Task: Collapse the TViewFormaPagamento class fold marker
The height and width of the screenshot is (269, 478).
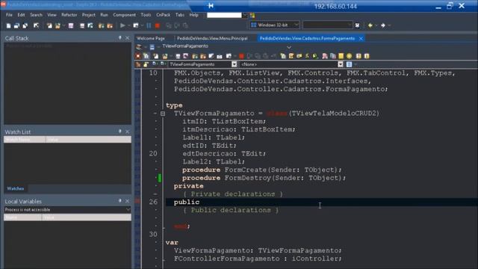Action: [163, 114]
